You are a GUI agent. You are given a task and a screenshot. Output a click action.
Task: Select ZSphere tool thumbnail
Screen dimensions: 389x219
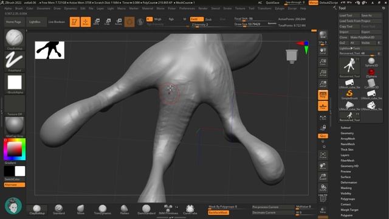click(371, 73)
